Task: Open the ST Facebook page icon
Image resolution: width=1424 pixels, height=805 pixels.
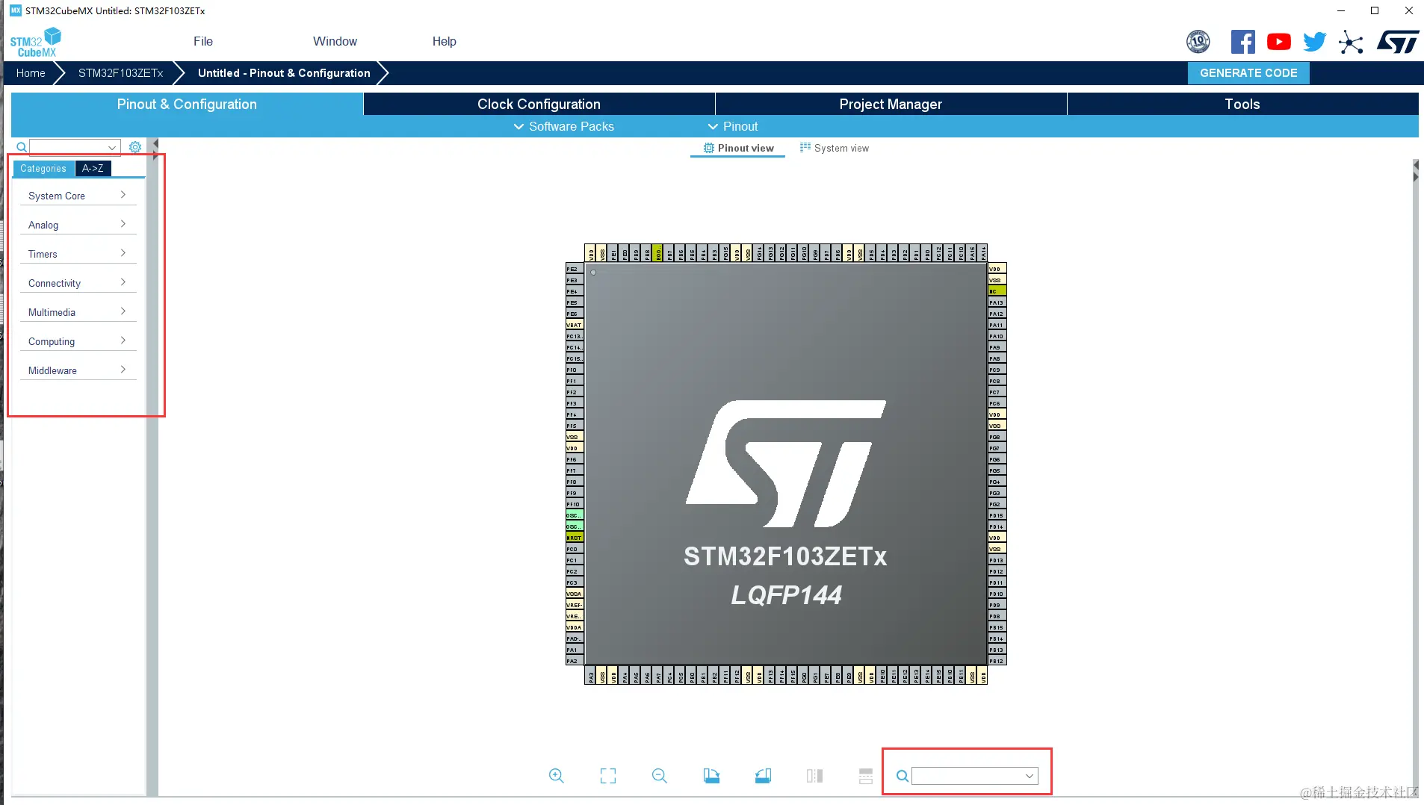Action: pyautogui.click(x=1243, y=42)
